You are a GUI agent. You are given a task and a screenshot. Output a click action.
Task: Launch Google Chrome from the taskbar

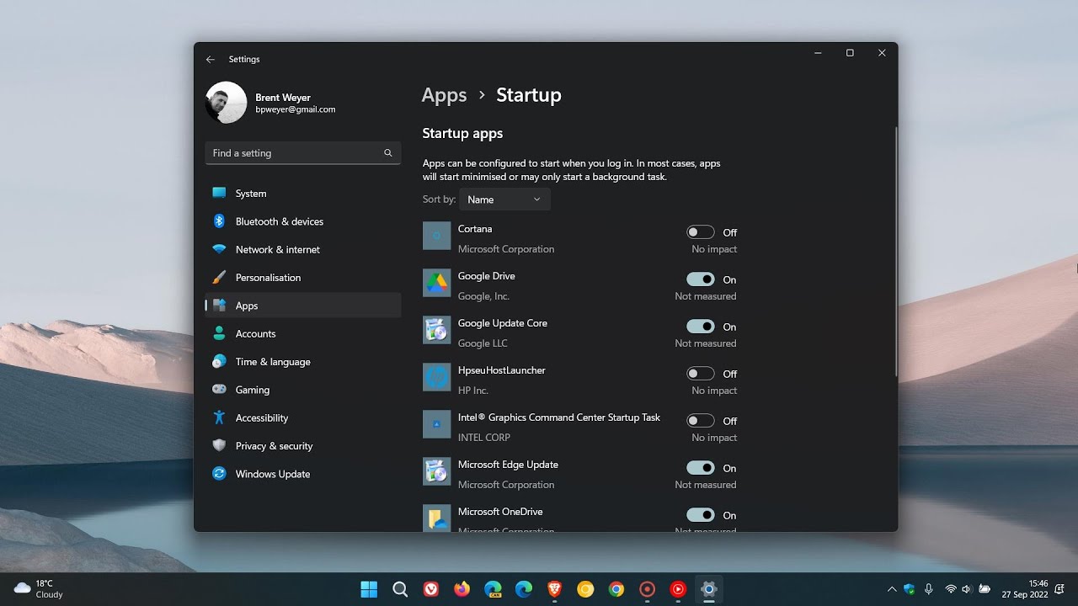616,589
